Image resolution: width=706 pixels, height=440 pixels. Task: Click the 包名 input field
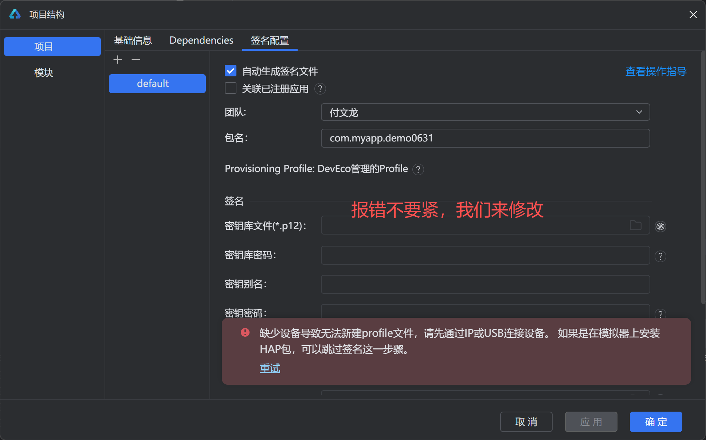(485, 138)
